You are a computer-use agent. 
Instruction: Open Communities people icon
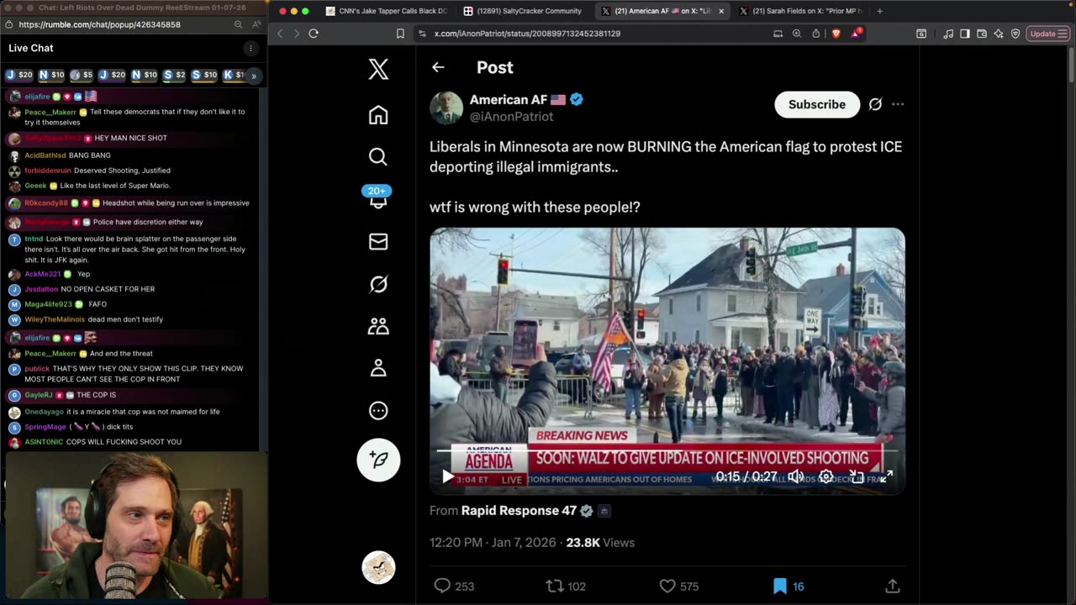(378, 326)
